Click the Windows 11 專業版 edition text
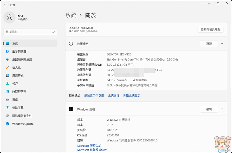 point(119,120)
